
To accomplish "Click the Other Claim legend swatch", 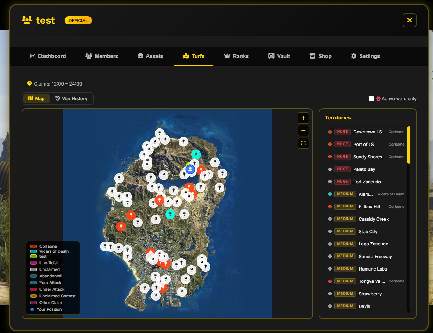I will click(34, 303).
